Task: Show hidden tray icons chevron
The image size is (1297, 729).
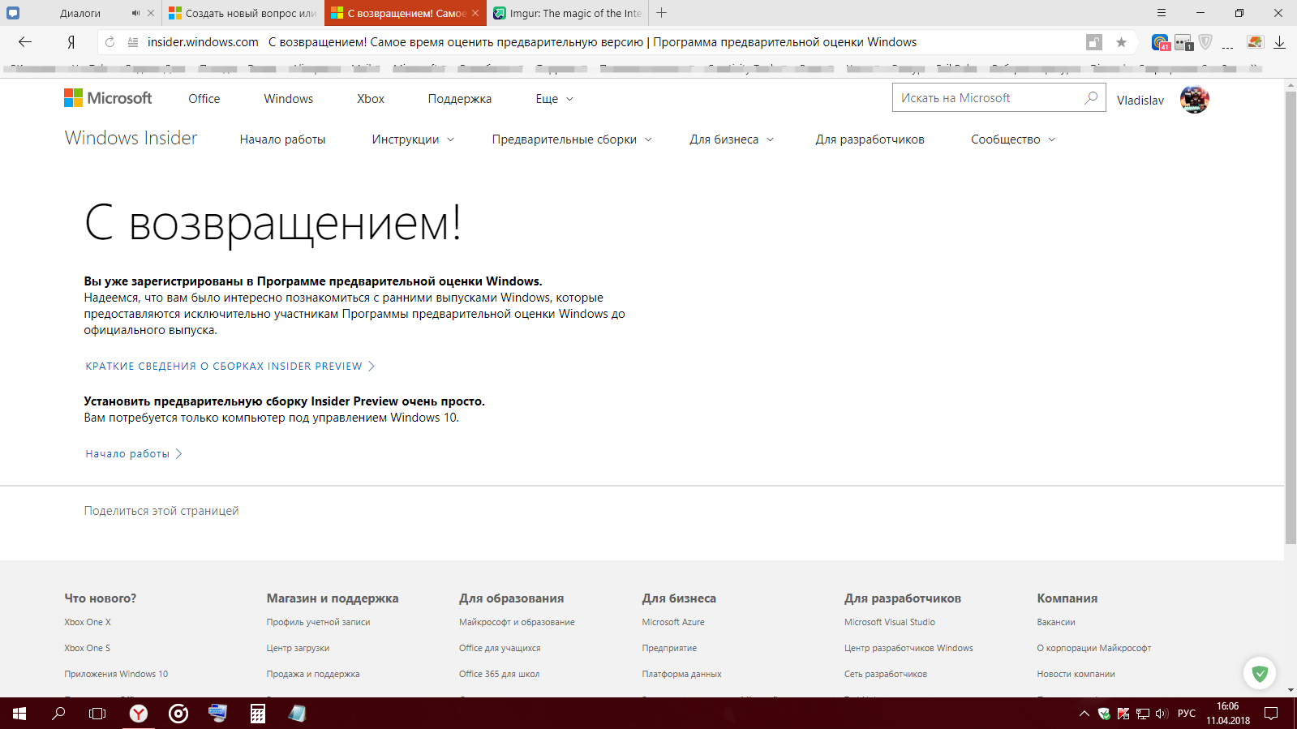Action: (1084, 714)
